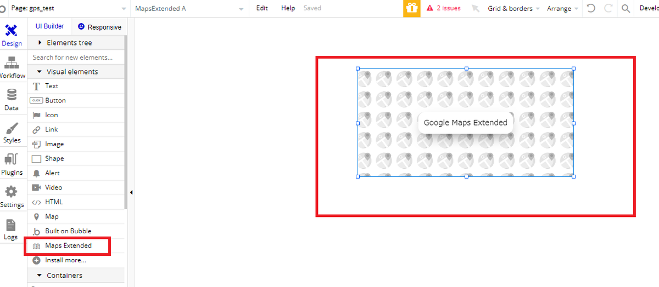Select the Video element icon
659x287 pixels.
(x=36, y=188)
